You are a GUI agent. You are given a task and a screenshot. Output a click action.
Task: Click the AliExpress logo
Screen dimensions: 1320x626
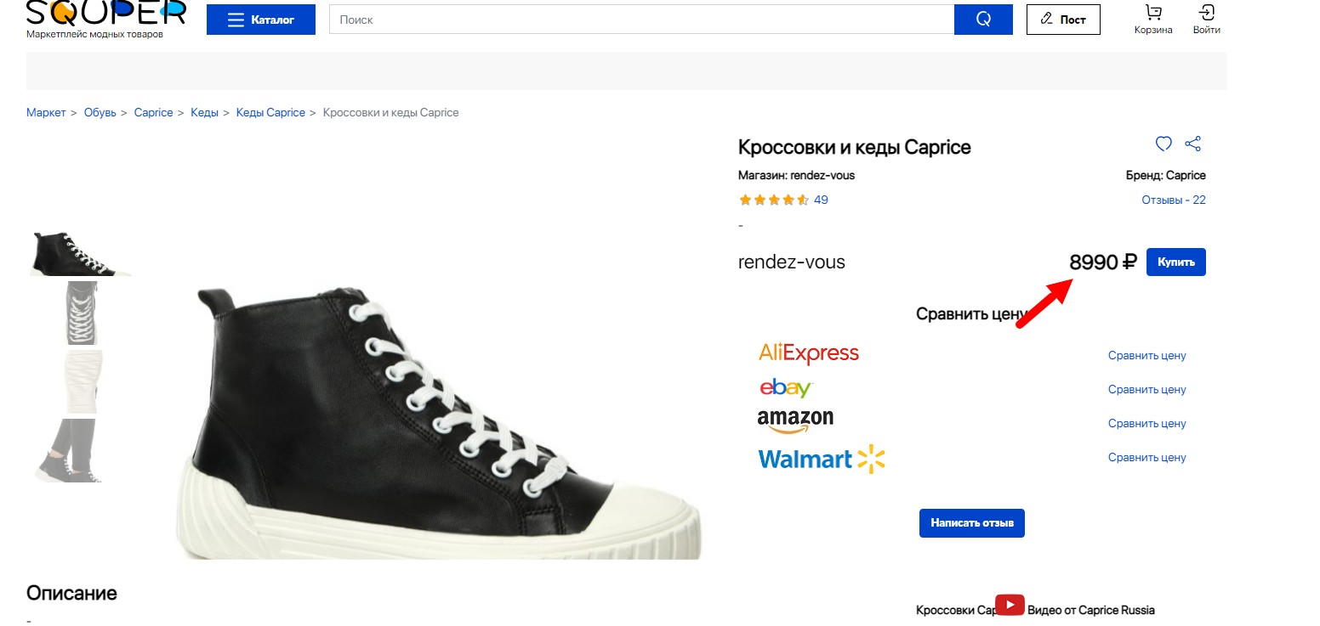tap(808, 353)
